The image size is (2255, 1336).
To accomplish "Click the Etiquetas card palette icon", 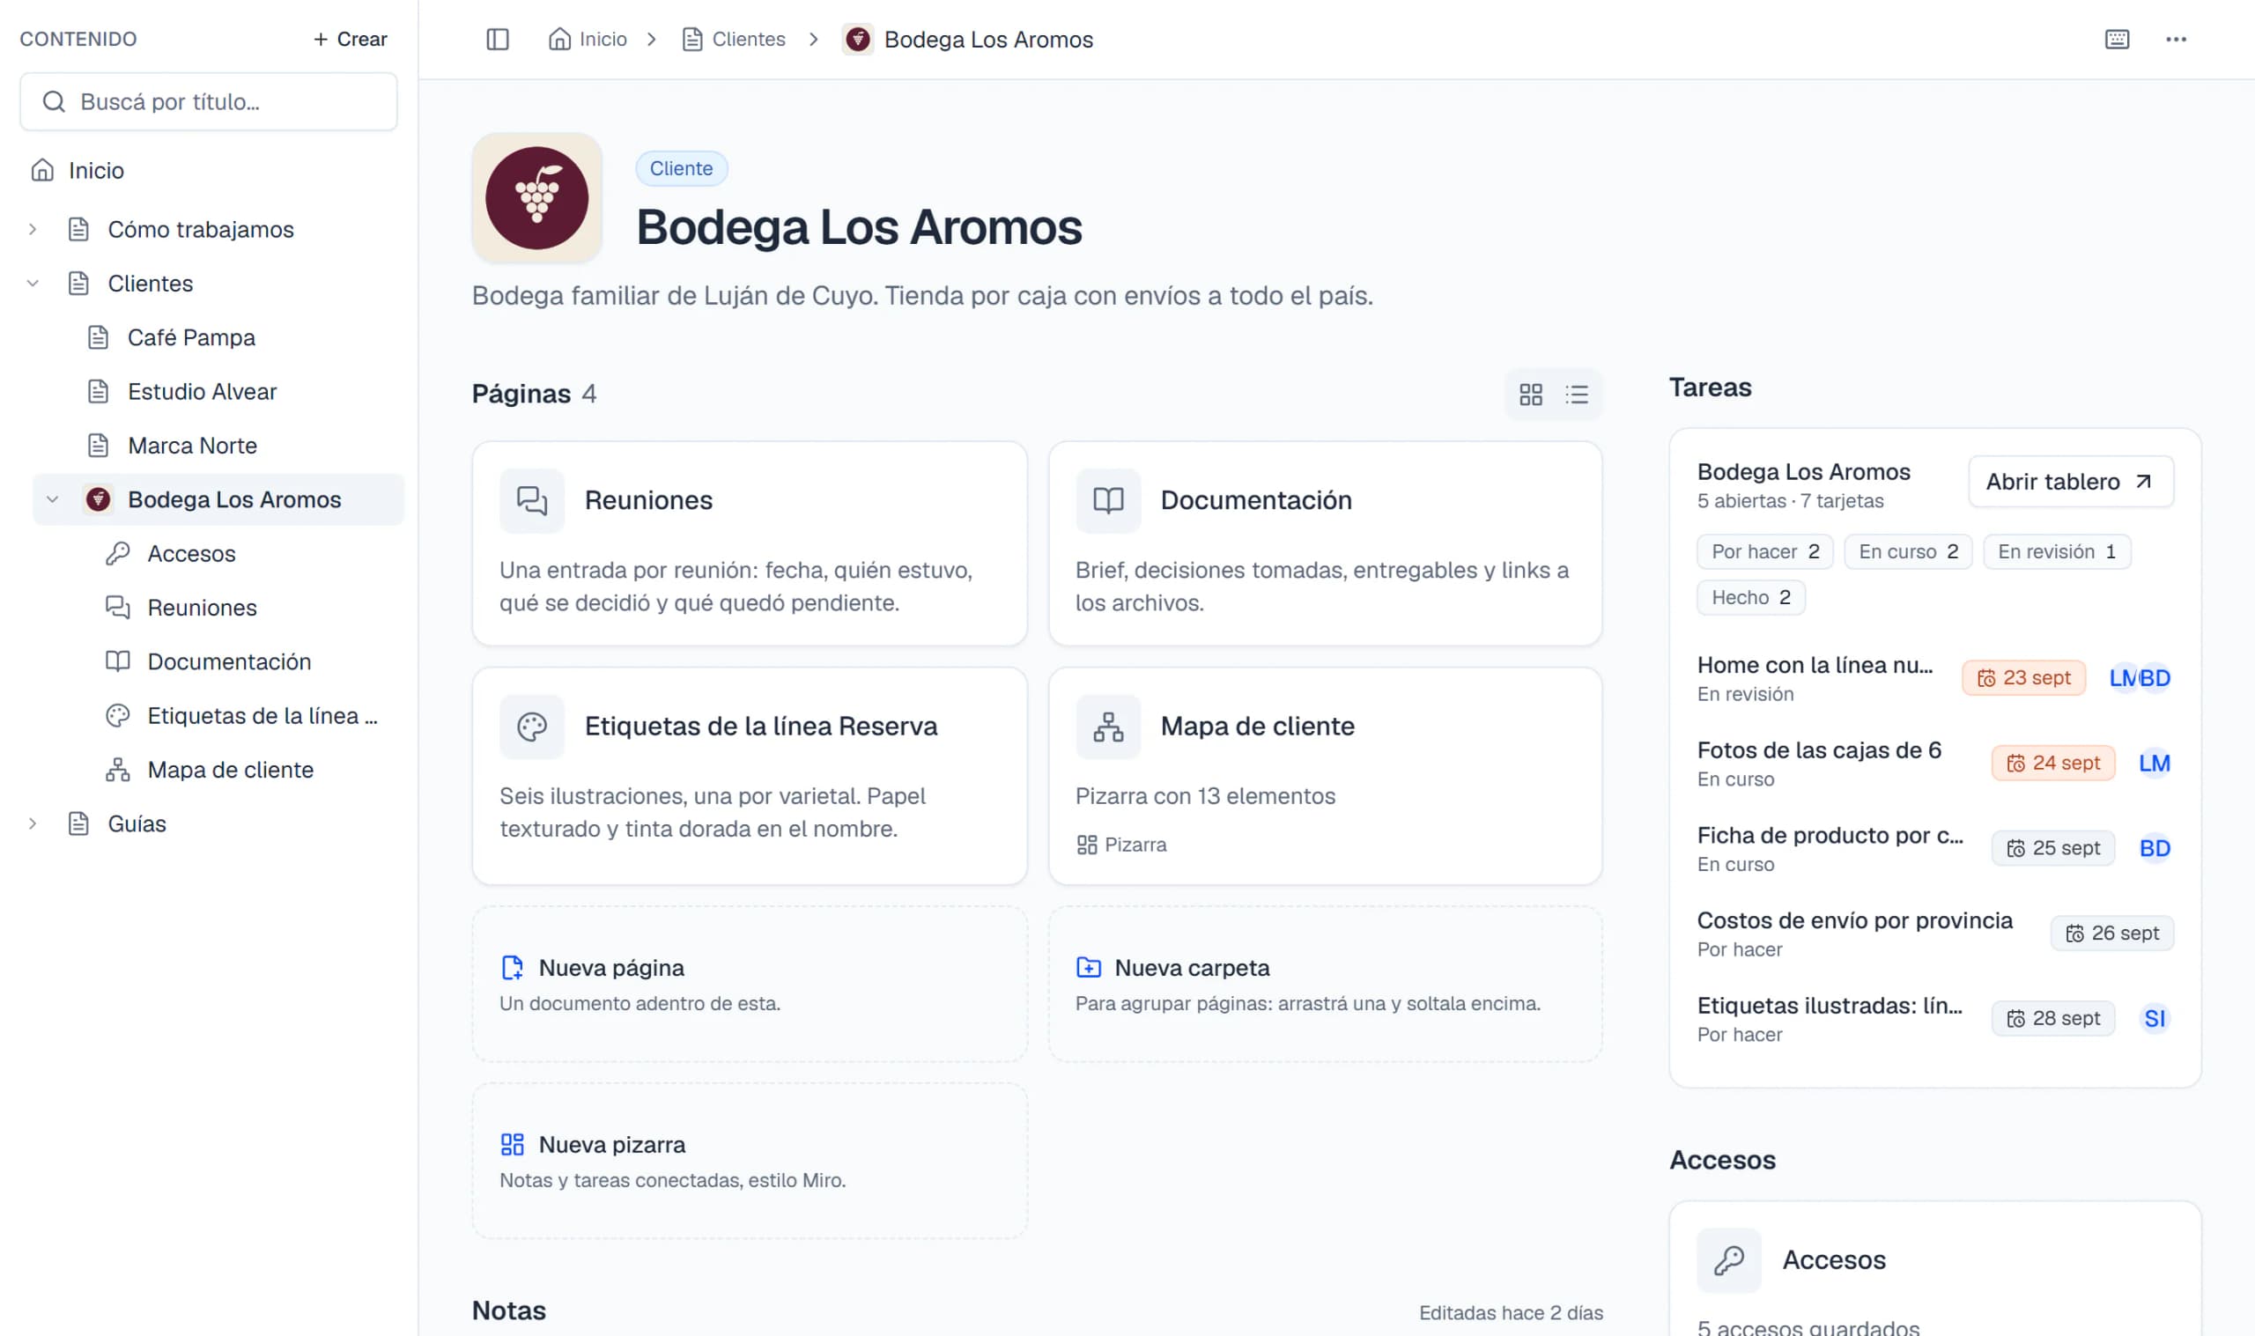I will coord(532,727).
